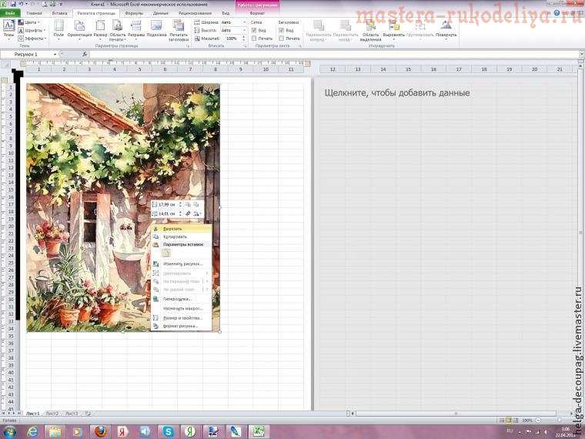Screen dimensions: 585x439
Task: Choose Формат рисунка in the context menu
Action: (x=182, y=327)
